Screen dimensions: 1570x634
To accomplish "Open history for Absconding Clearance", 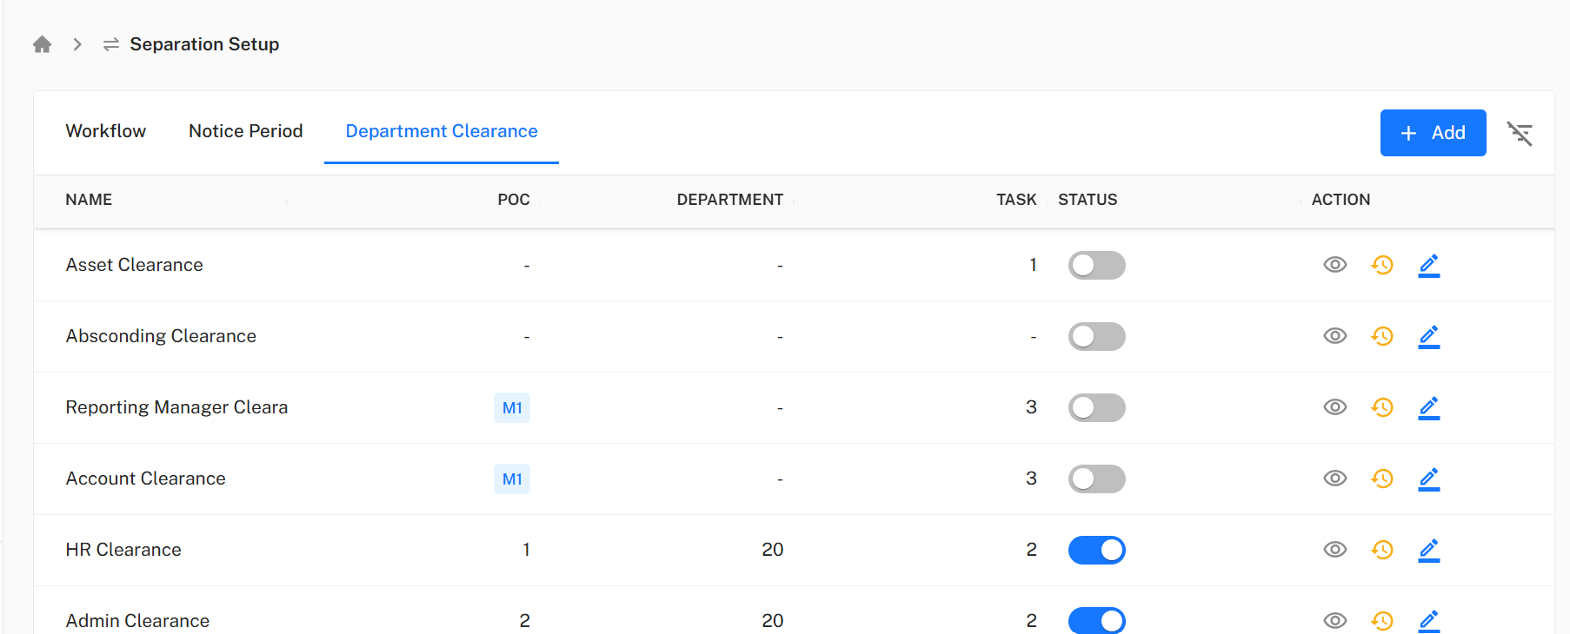I will [1381, 336].
